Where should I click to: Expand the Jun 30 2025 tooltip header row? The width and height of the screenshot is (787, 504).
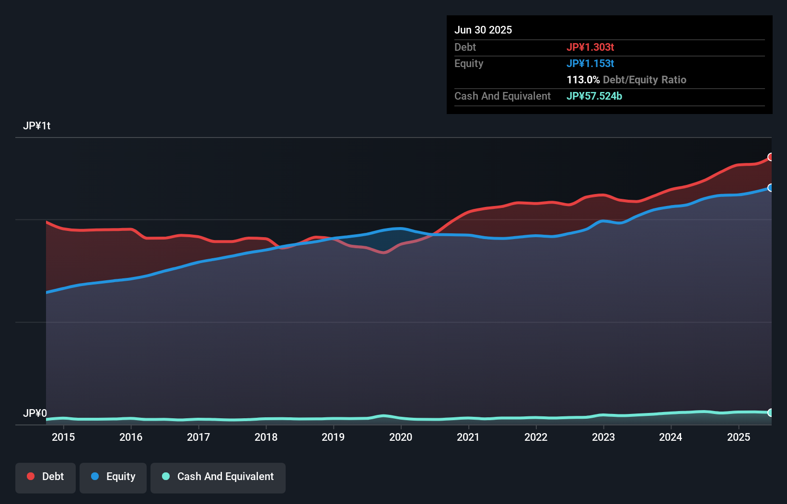(483, 30)
